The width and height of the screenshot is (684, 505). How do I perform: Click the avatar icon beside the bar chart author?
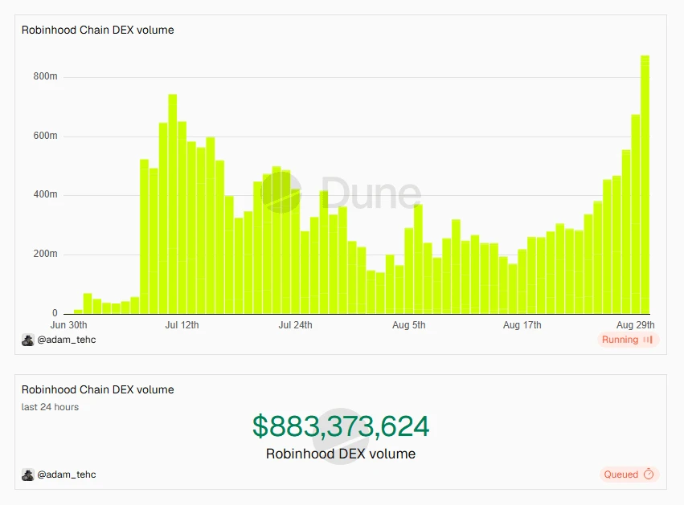pos(28,340)
